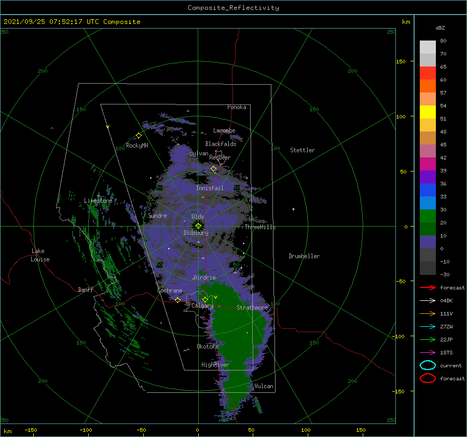The width and height of the screenshot is (467, 437).
Task: Click the yellow diamond marker near RedDeer
Action: 213,169
